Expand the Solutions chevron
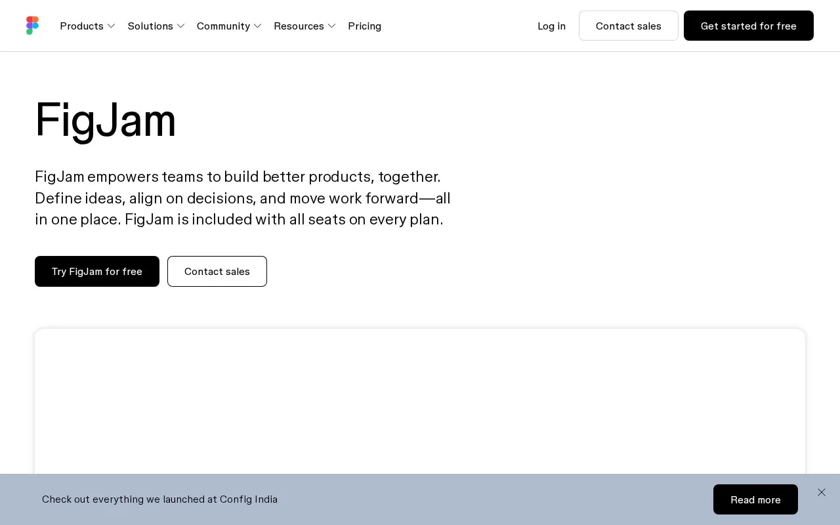 point(181,26)
